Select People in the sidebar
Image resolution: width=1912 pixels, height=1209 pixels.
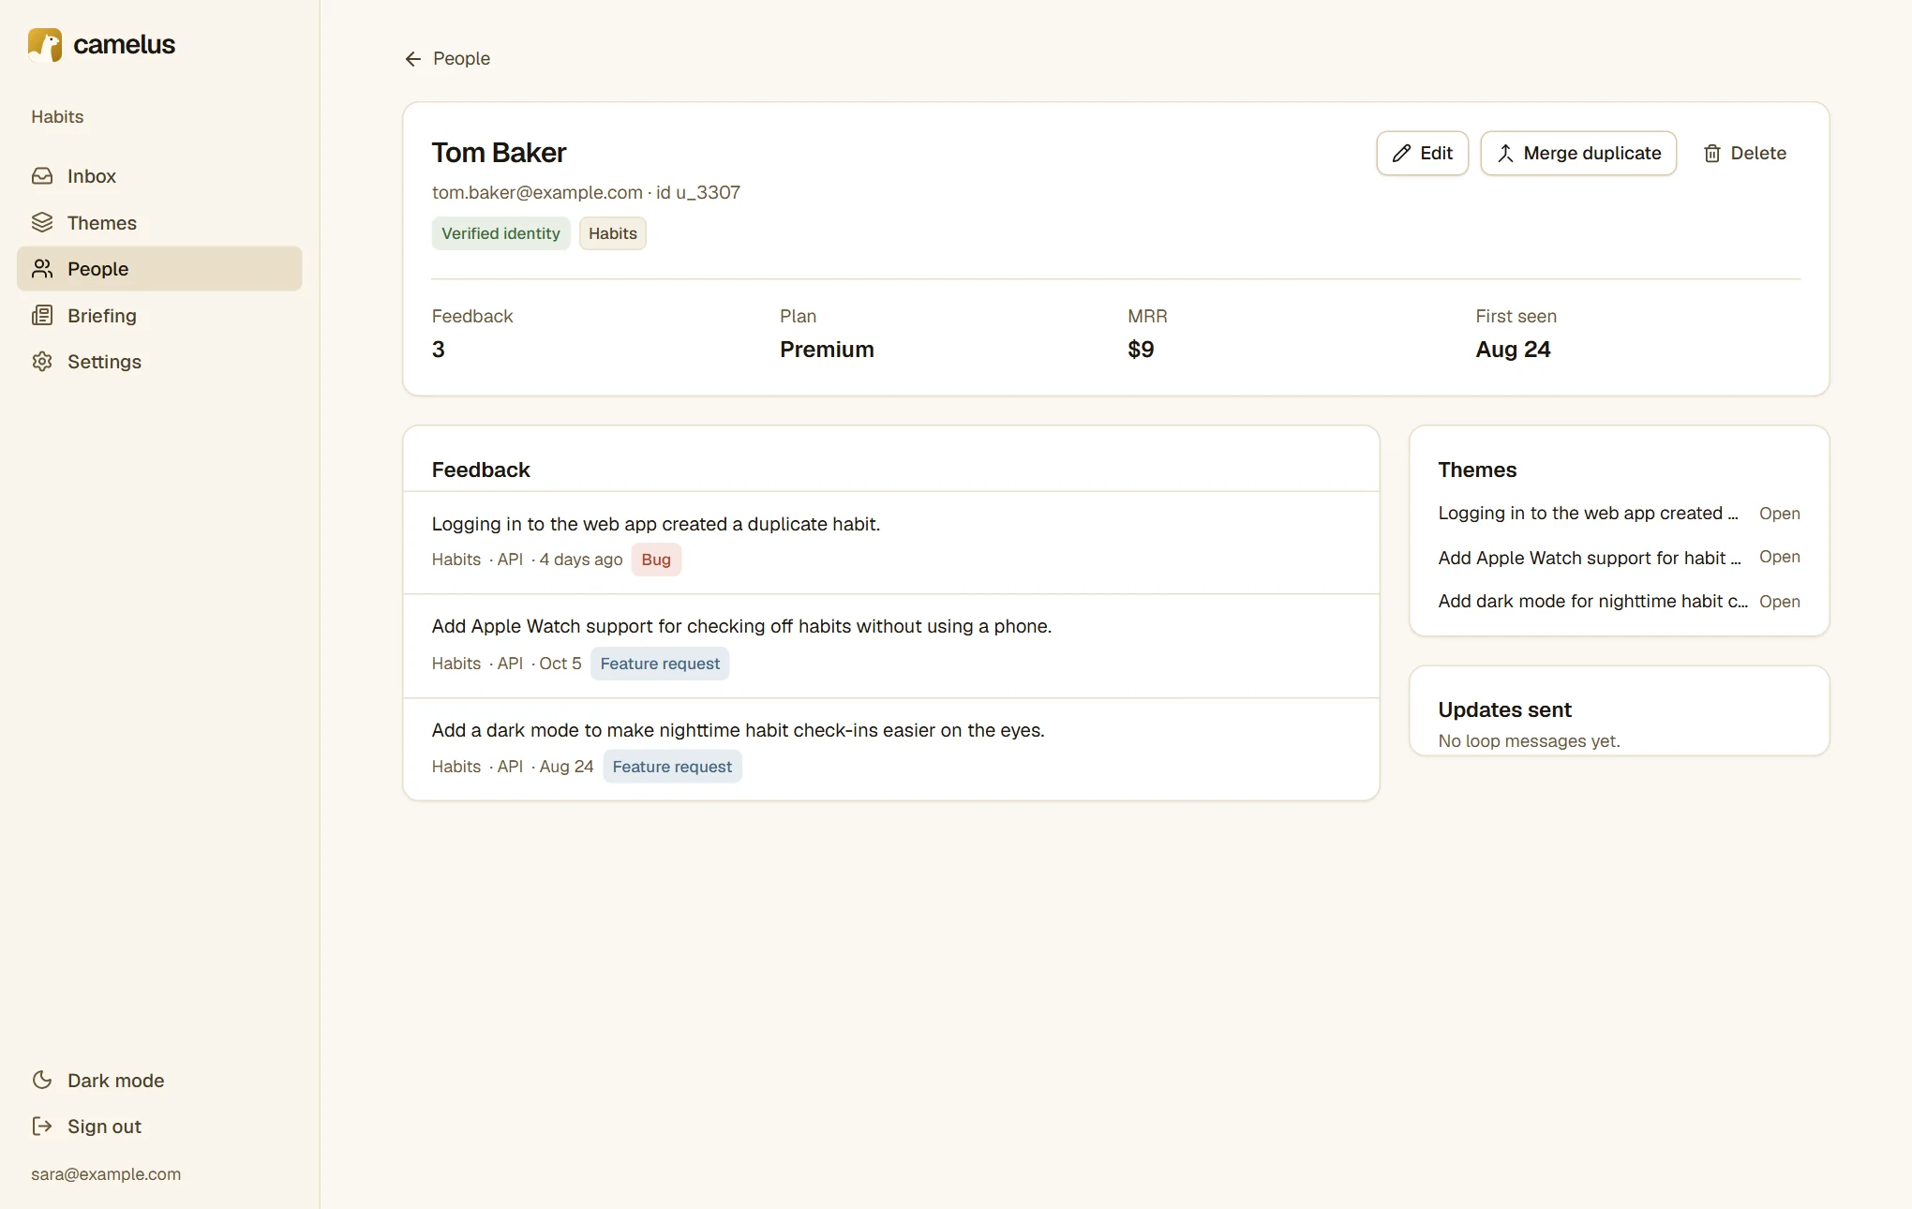click(x=159, y=269)
